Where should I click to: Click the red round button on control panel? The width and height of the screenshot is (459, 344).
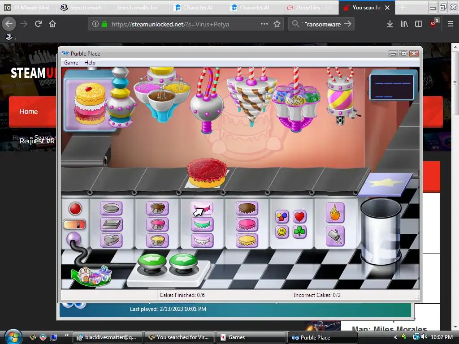[75, 209]
